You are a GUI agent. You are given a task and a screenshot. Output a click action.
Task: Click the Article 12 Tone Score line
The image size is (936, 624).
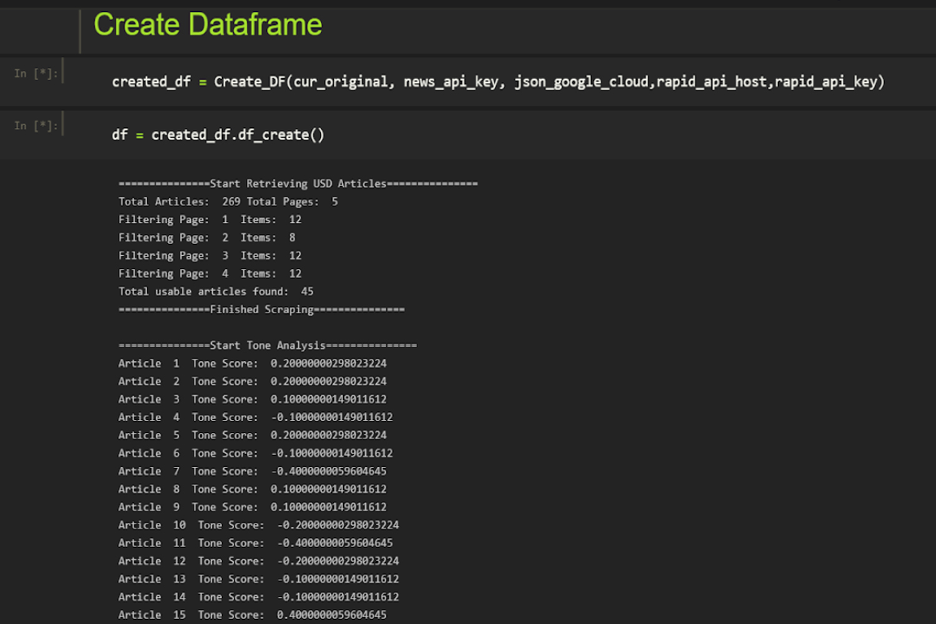click(x=258, y=561)
